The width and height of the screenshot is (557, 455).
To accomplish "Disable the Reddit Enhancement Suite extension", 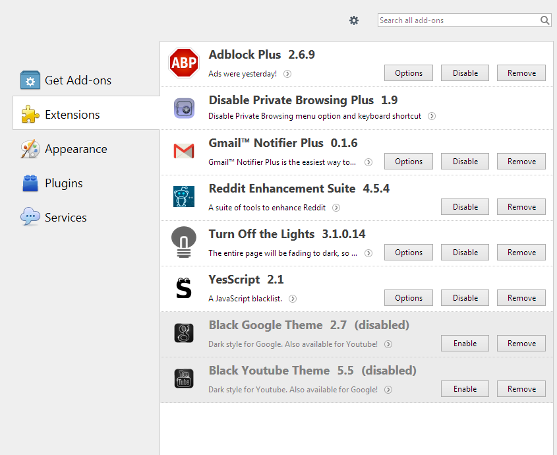I will [465, 207].
